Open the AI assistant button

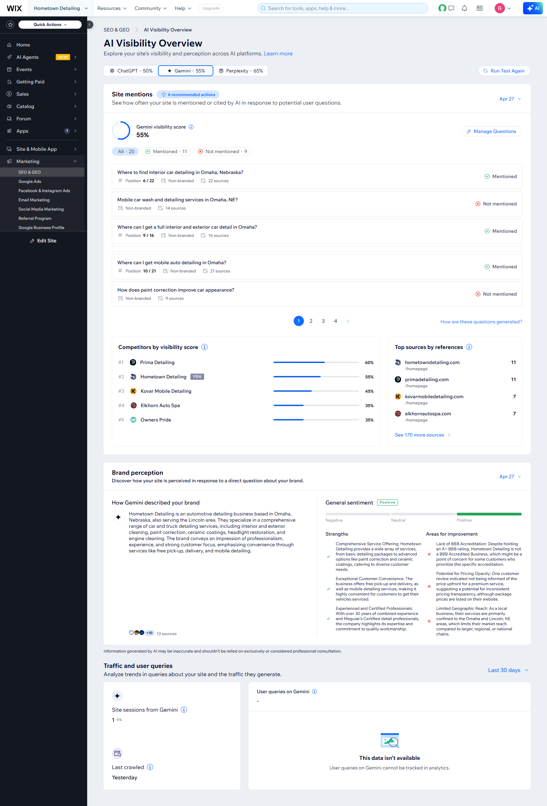[532, 8]
